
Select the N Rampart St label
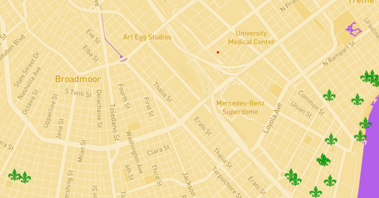click(339, 54)
